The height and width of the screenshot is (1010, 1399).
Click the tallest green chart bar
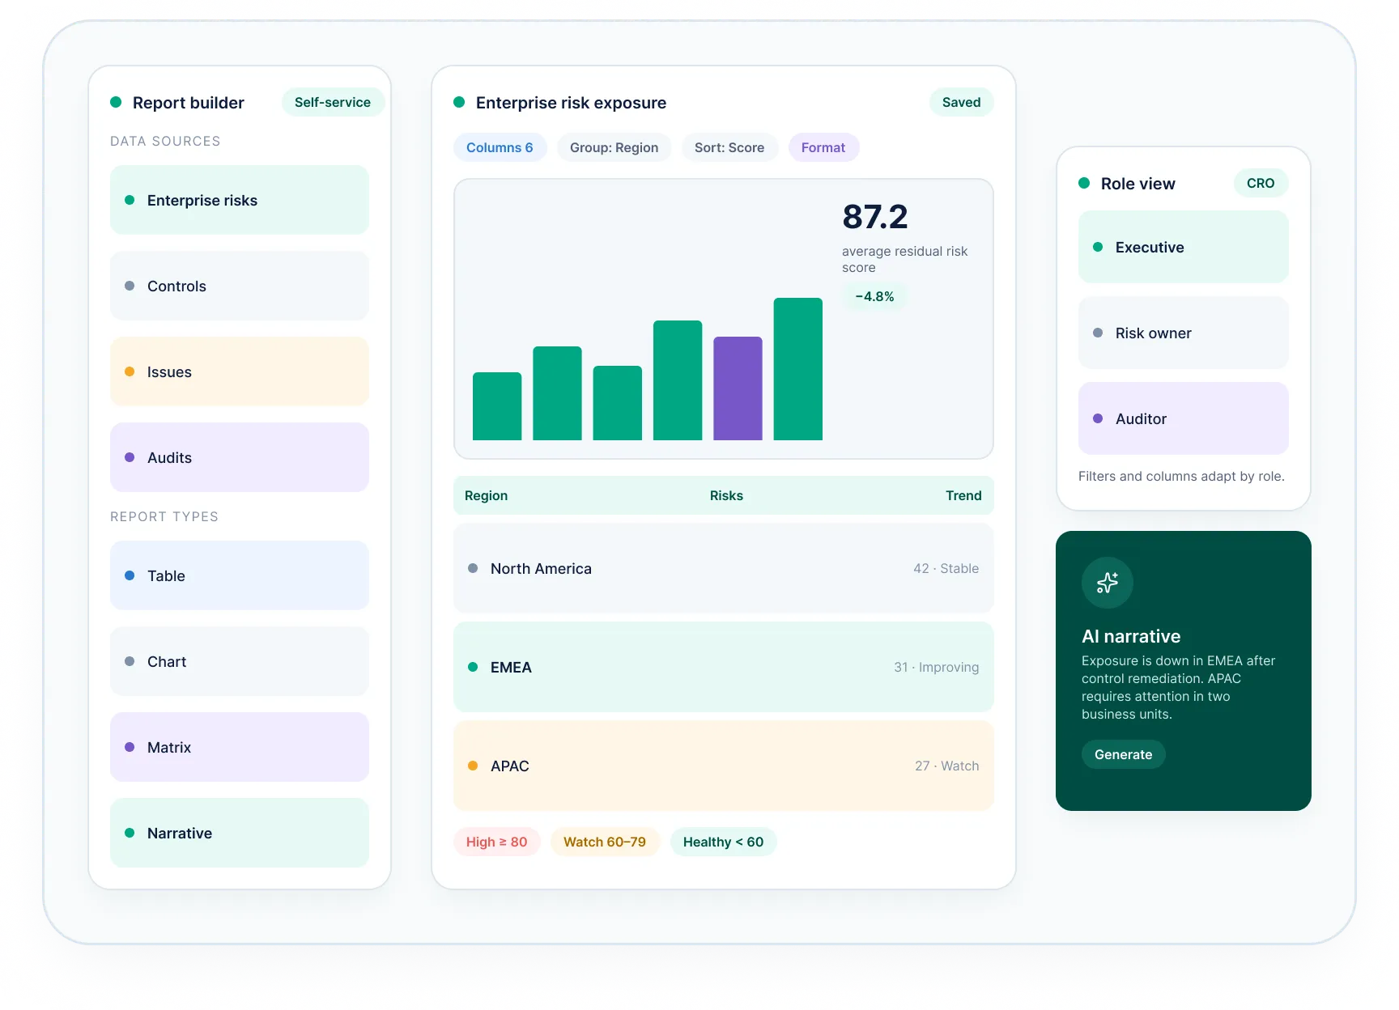coord(797,369)
